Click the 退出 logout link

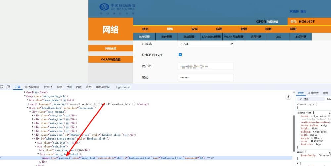tap(303, 11)
